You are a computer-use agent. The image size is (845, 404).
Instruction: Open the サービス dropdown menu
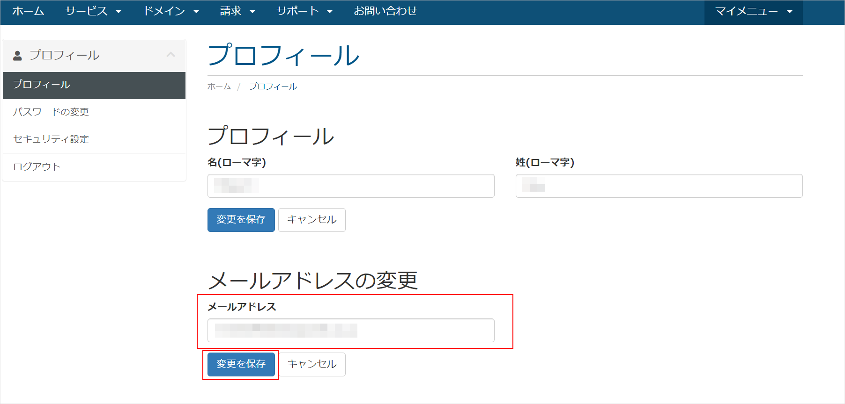pos(93,11)
